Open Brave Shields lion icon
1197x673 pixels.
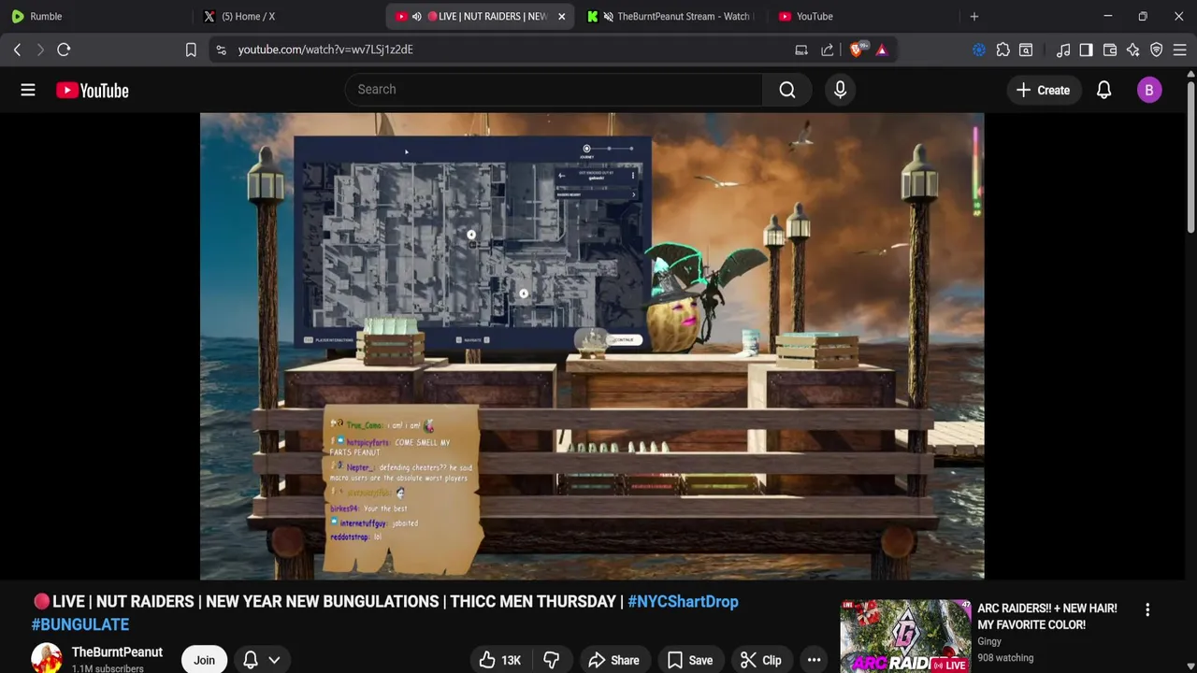pos(857,50)
